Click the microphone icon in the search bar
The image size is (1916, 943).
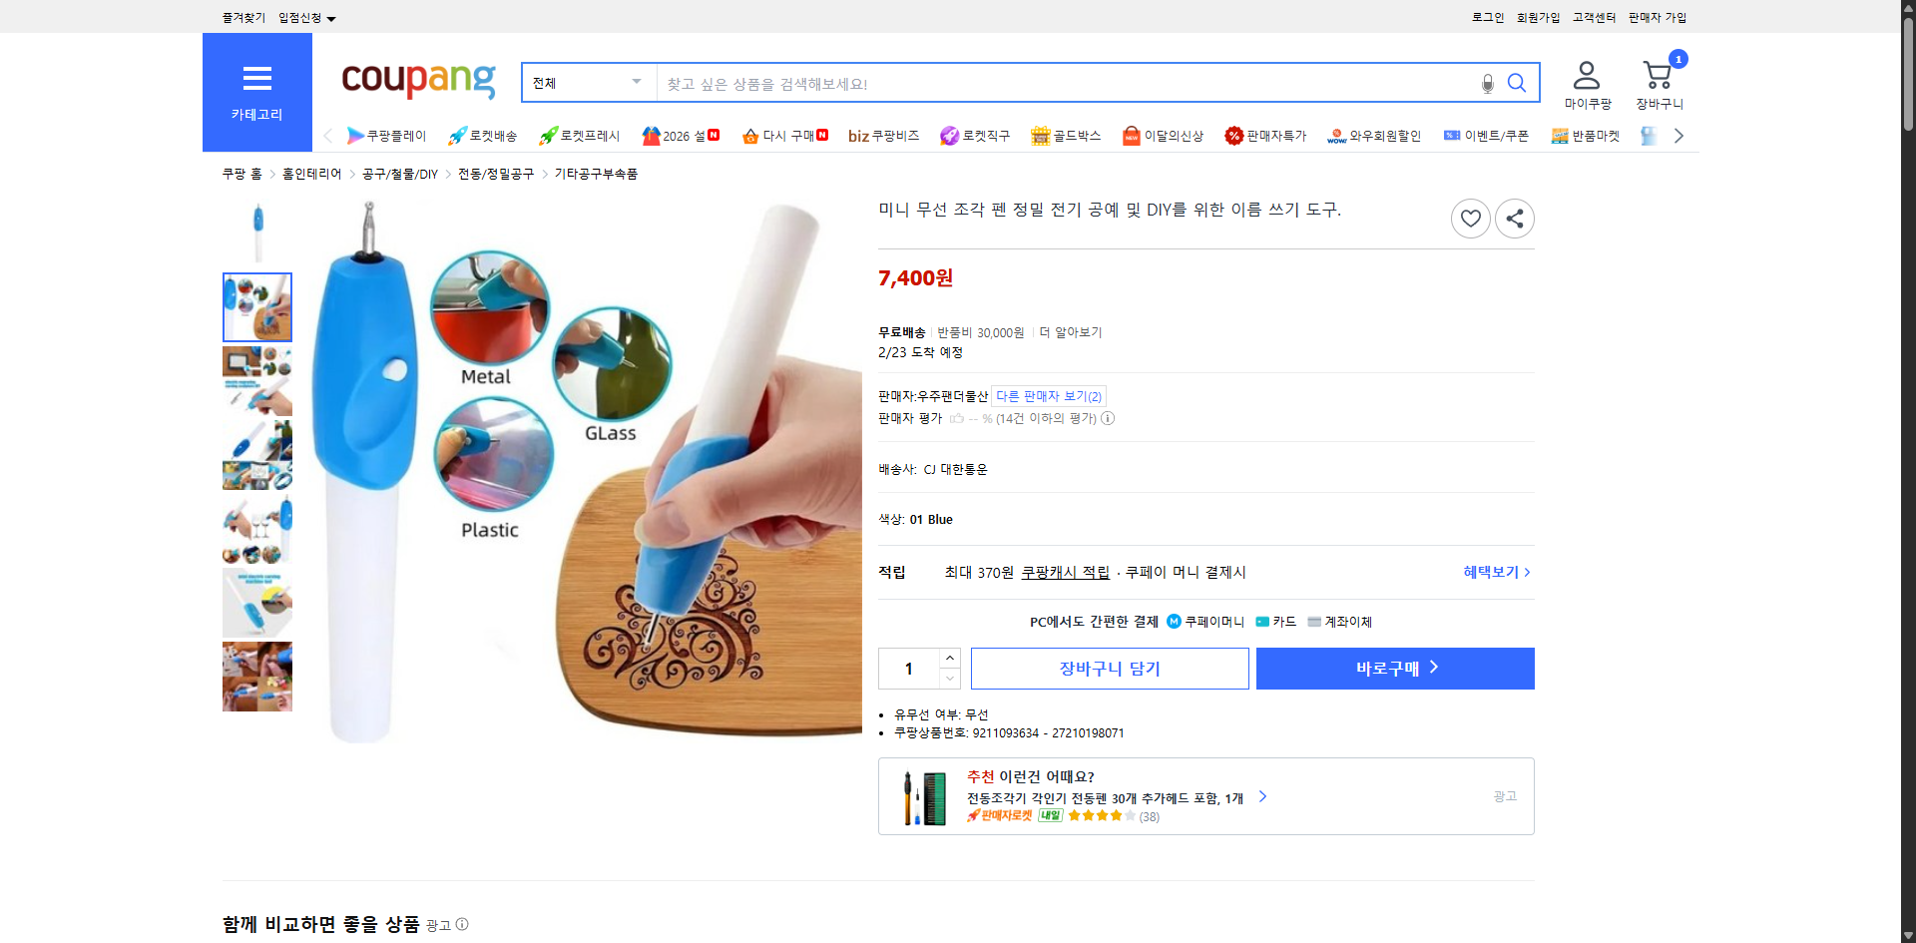click(1486, 83)
